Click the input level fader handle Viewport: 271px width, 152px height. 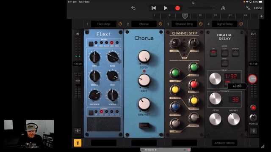coord(78,81)
